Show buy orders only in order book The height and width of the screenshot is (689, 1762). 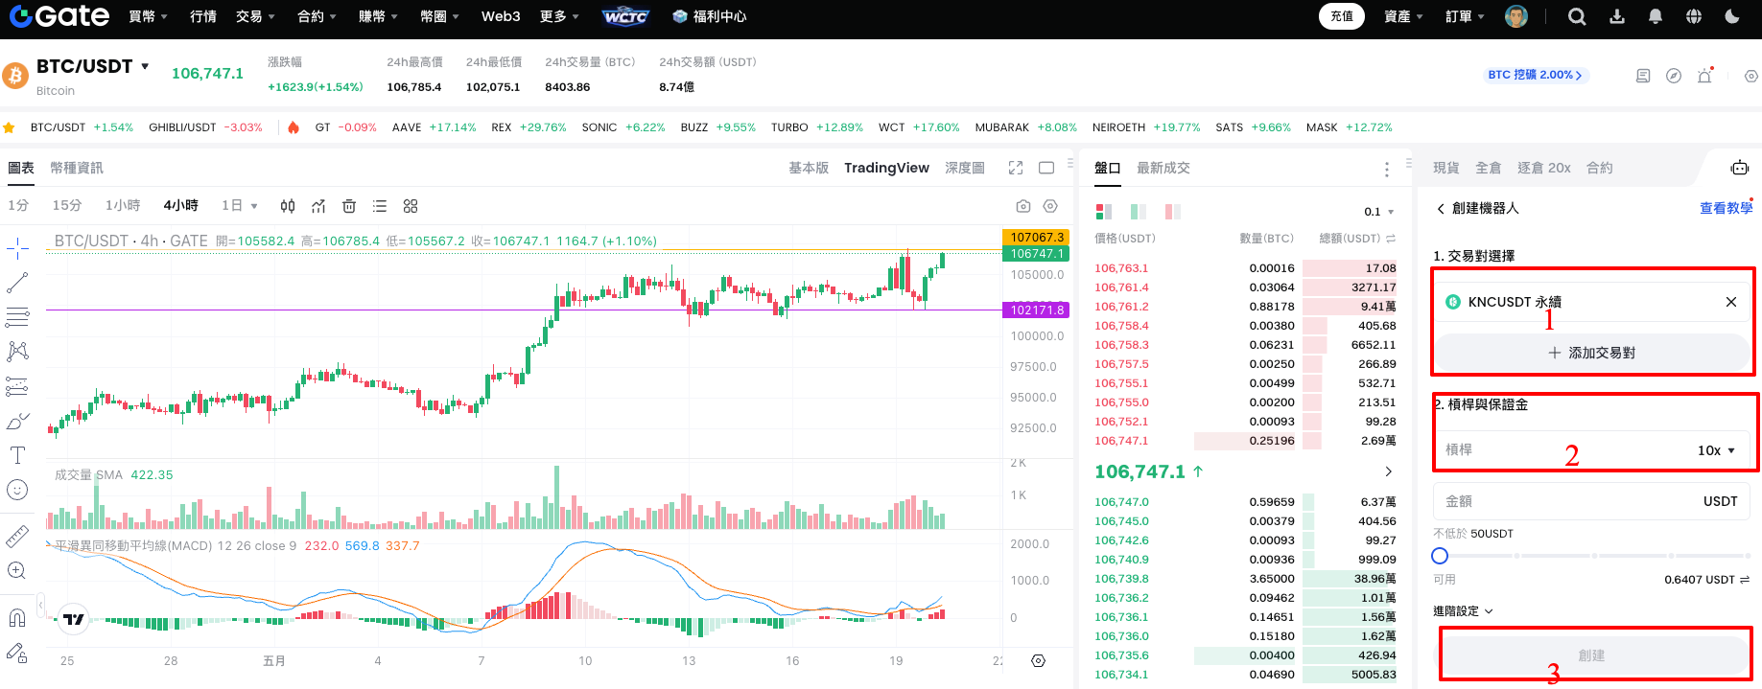1139,212
